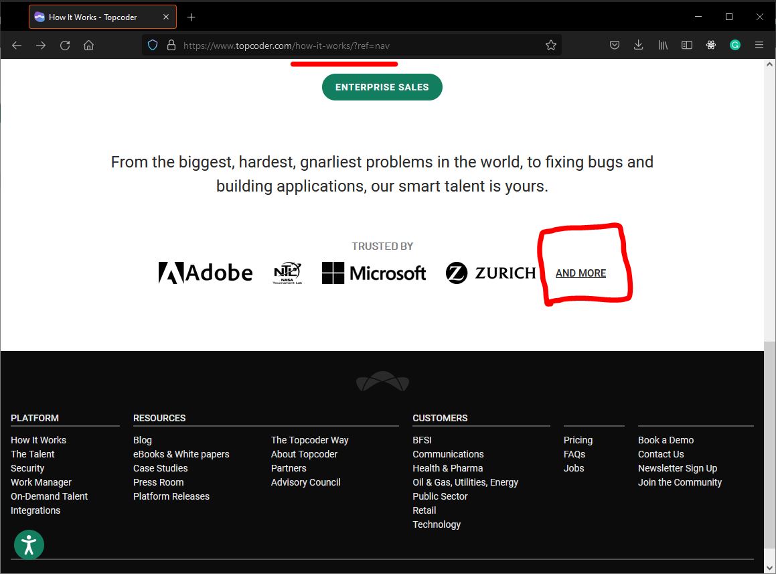Show site security info via padlock icon
Screen dimensions: 776x574
click(171, 46)
